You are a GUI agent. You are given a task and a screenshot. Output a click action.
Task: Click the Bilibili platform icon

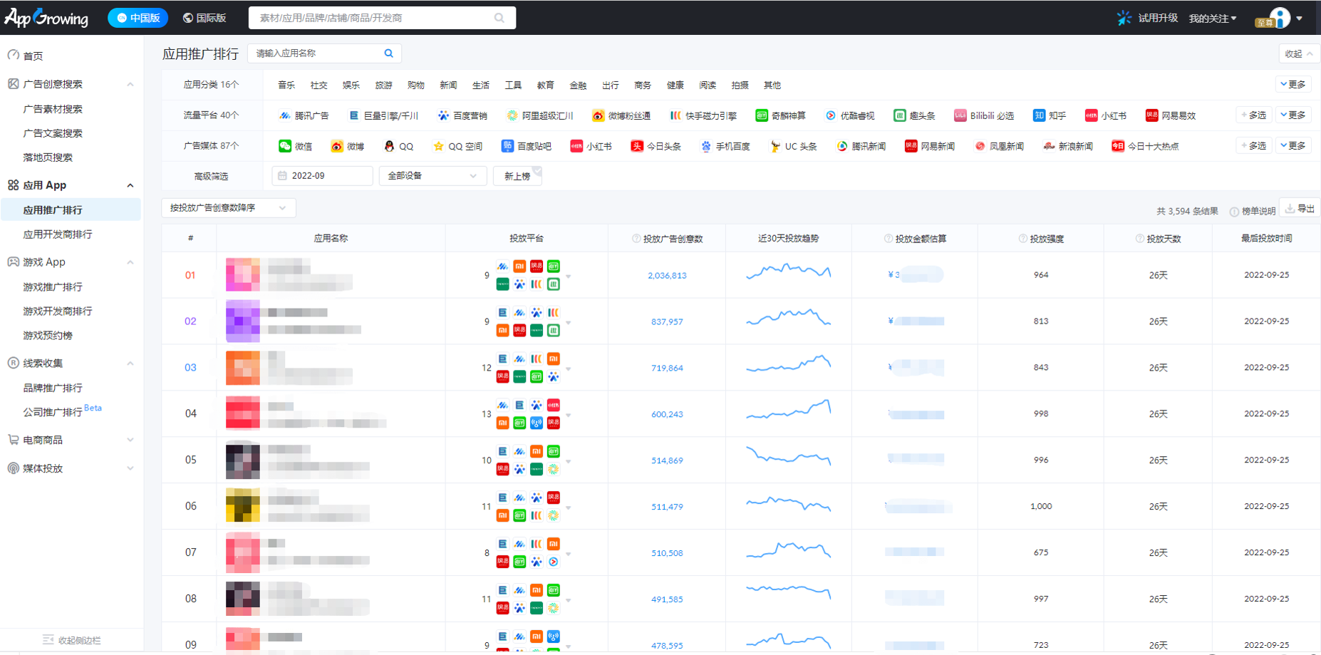click(x=960, y=115)
